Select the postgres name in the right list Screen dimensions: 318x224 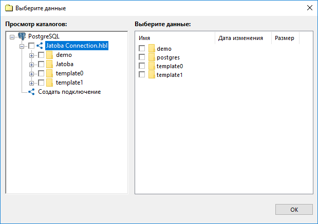tap(168, 57)
